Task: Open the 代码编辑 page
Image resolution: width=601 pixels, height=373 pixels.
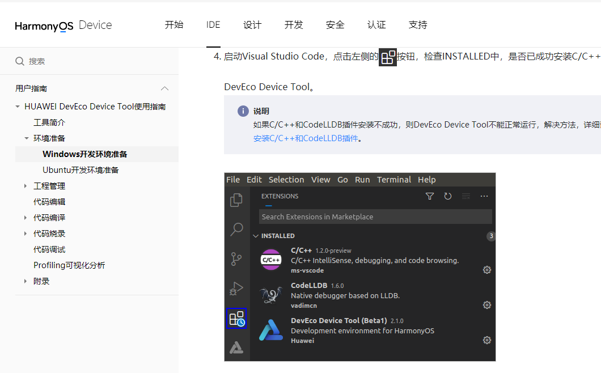Action: tap(49, 202)
